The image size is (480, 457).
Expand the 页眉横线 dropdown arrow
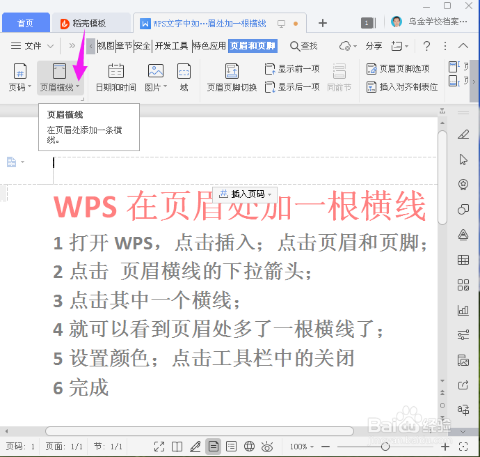(77, 87)
